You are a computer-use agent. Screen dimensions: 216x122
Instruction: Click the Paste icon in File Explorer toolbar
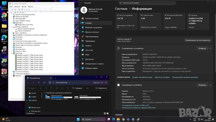point(51,88)
